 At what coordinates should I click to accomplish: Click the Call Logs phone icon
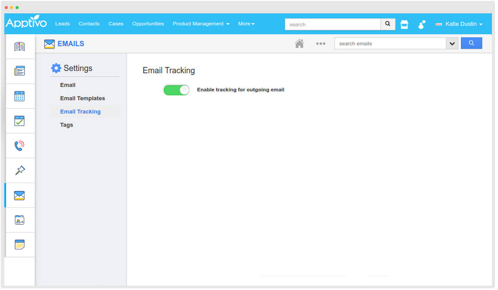point(20,145)
